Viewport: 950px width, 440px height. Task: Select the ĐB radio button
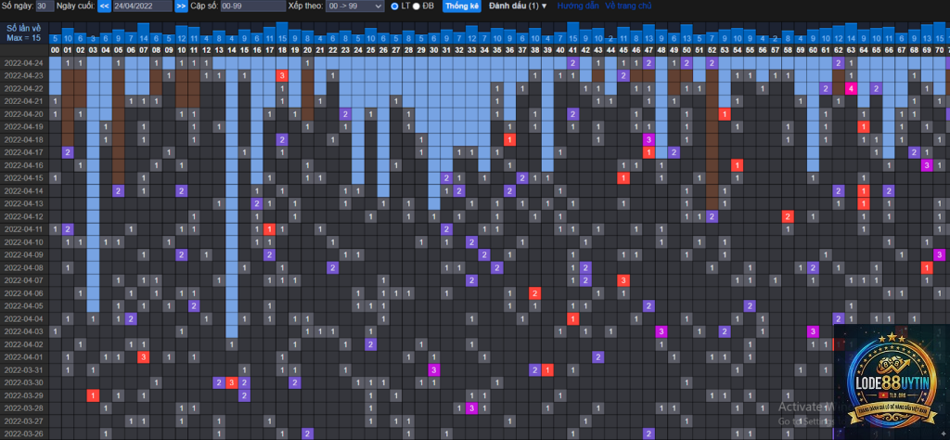tap(417, 6)
